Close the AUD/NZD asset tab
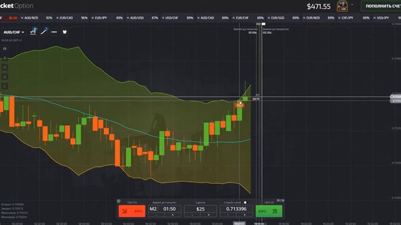Viewport: 401px width, 225px height. [23, 18]
